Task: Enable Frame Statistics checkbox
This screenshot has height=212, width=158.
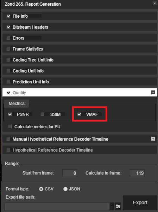Action: 8,49
